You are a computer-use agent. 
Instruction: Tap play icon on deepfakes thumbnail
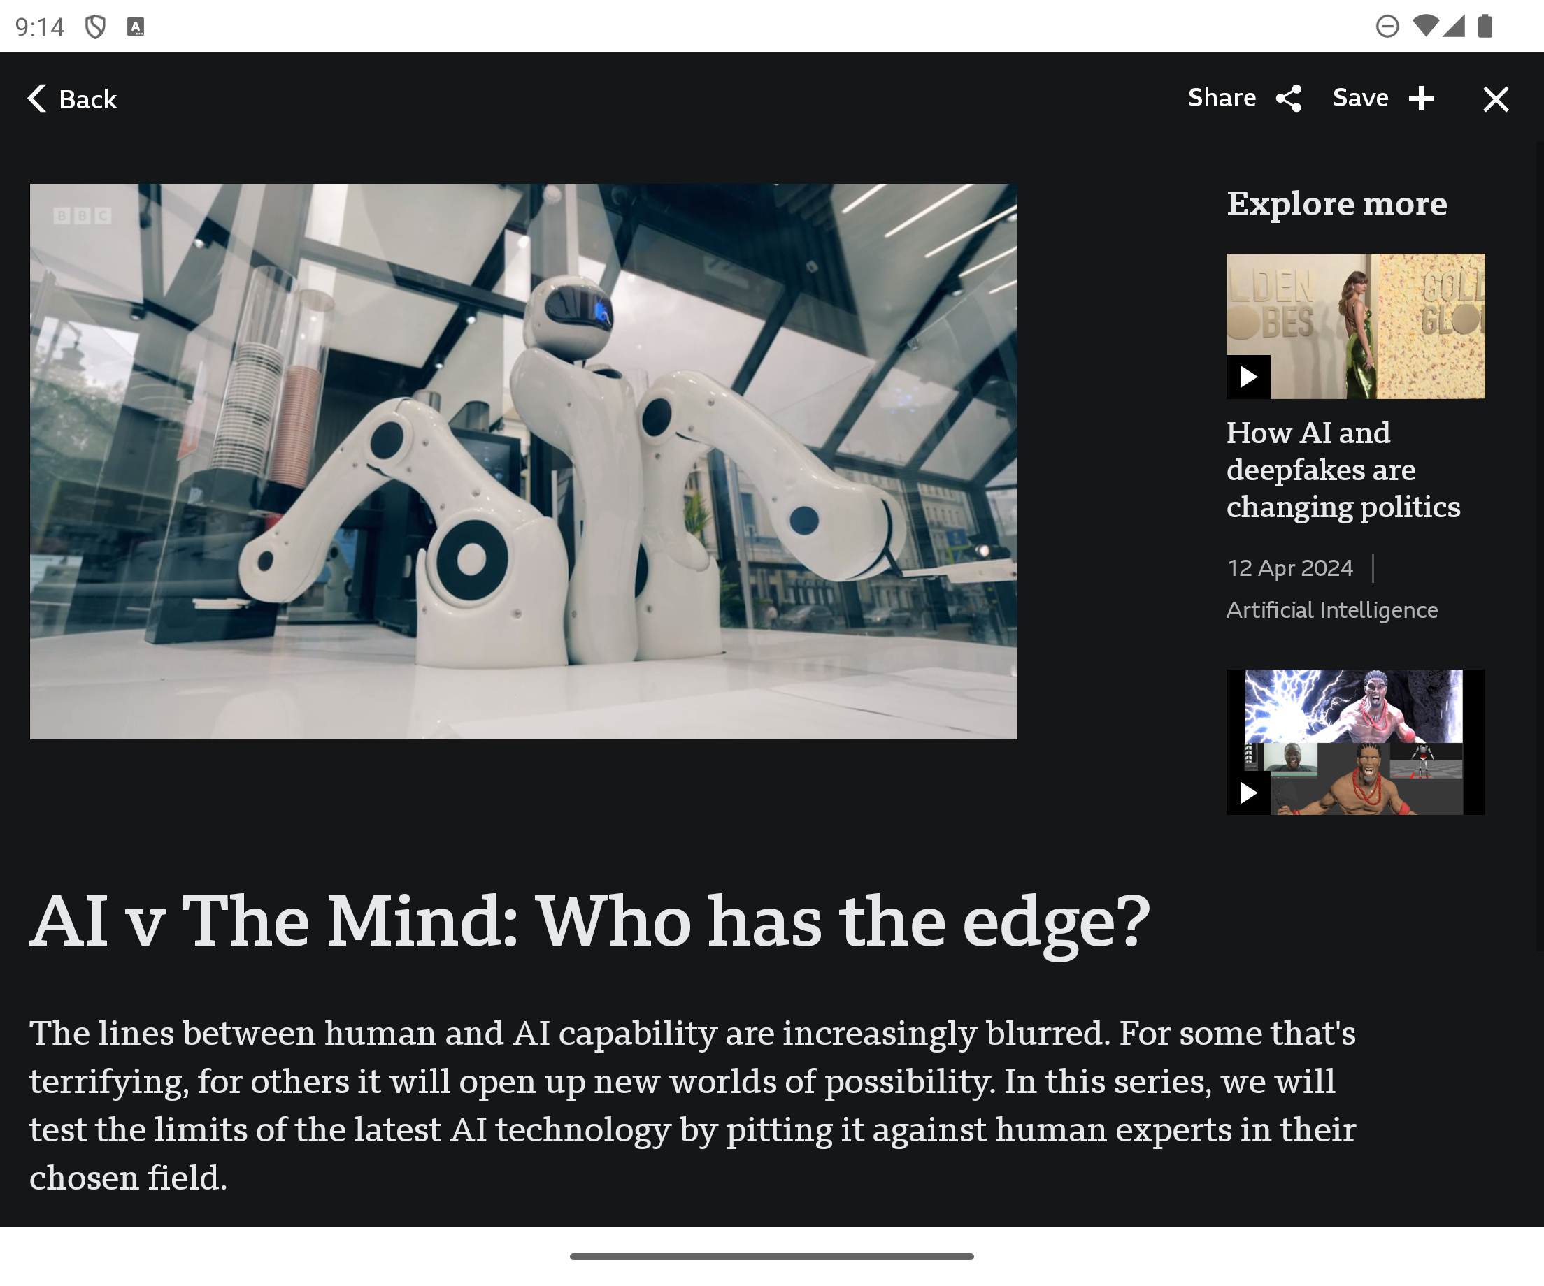click(x=1248, y=377)
